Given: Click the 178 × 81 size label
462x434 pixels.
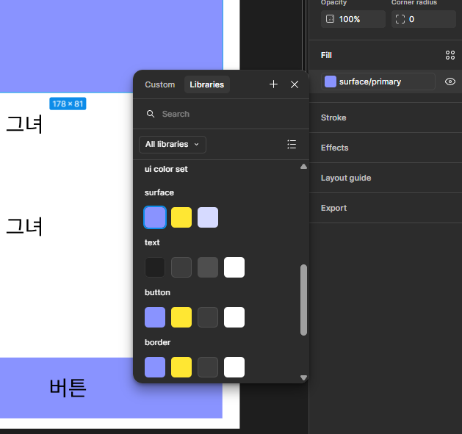Looking at the screenshot, I should click(68, 104).
